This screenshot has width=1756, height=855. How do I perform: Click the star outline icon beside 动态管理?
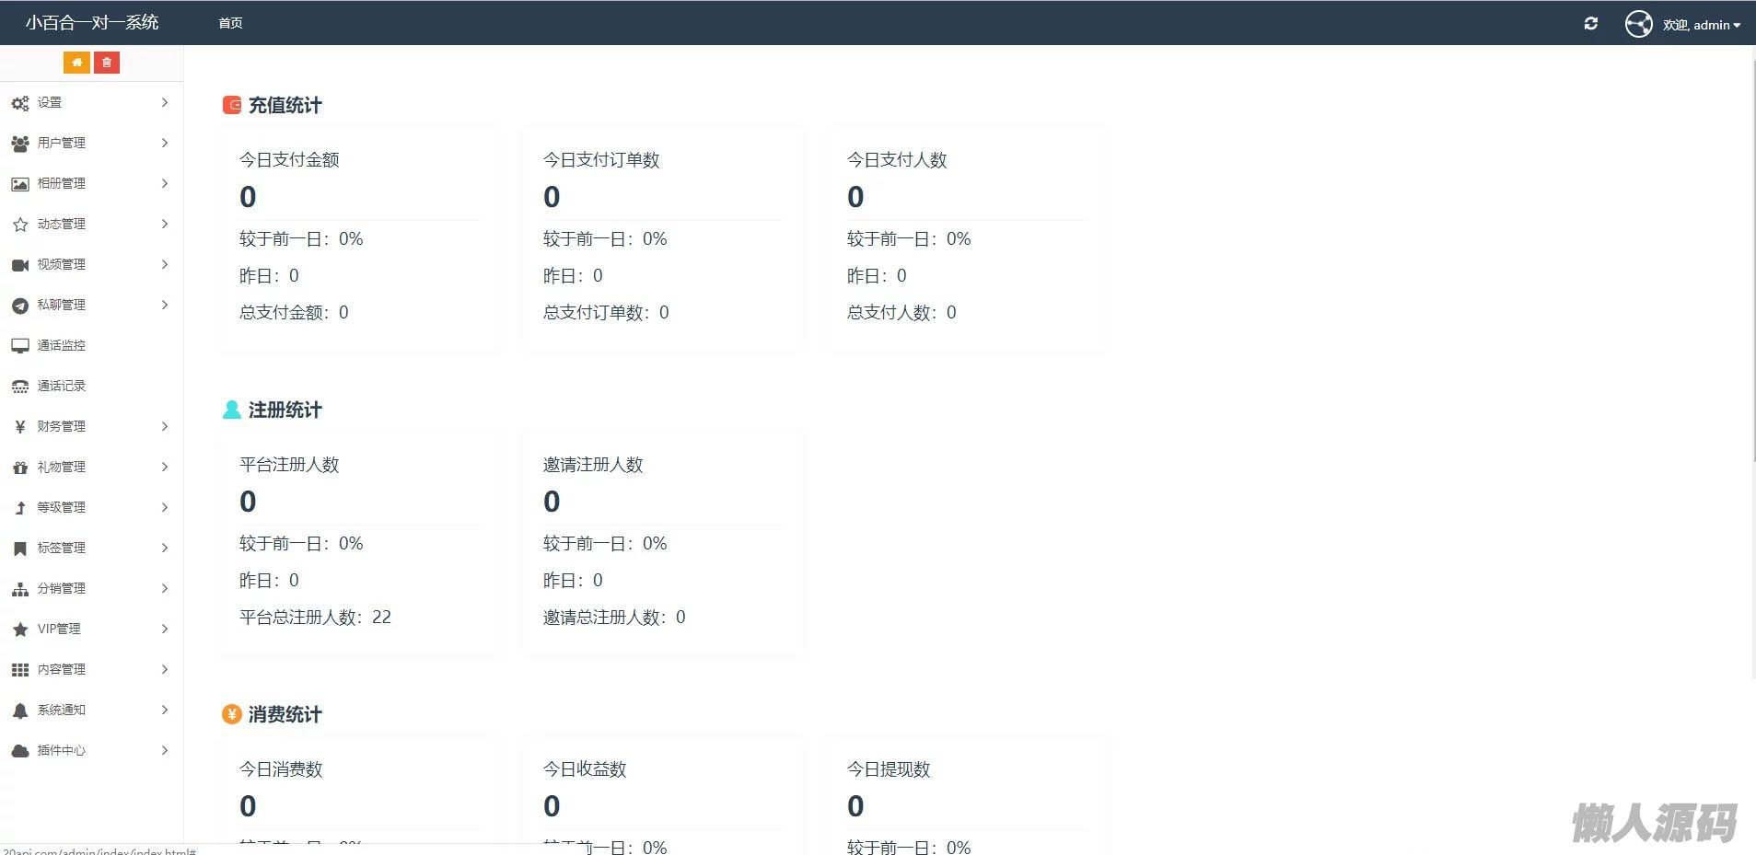[20, 225]
